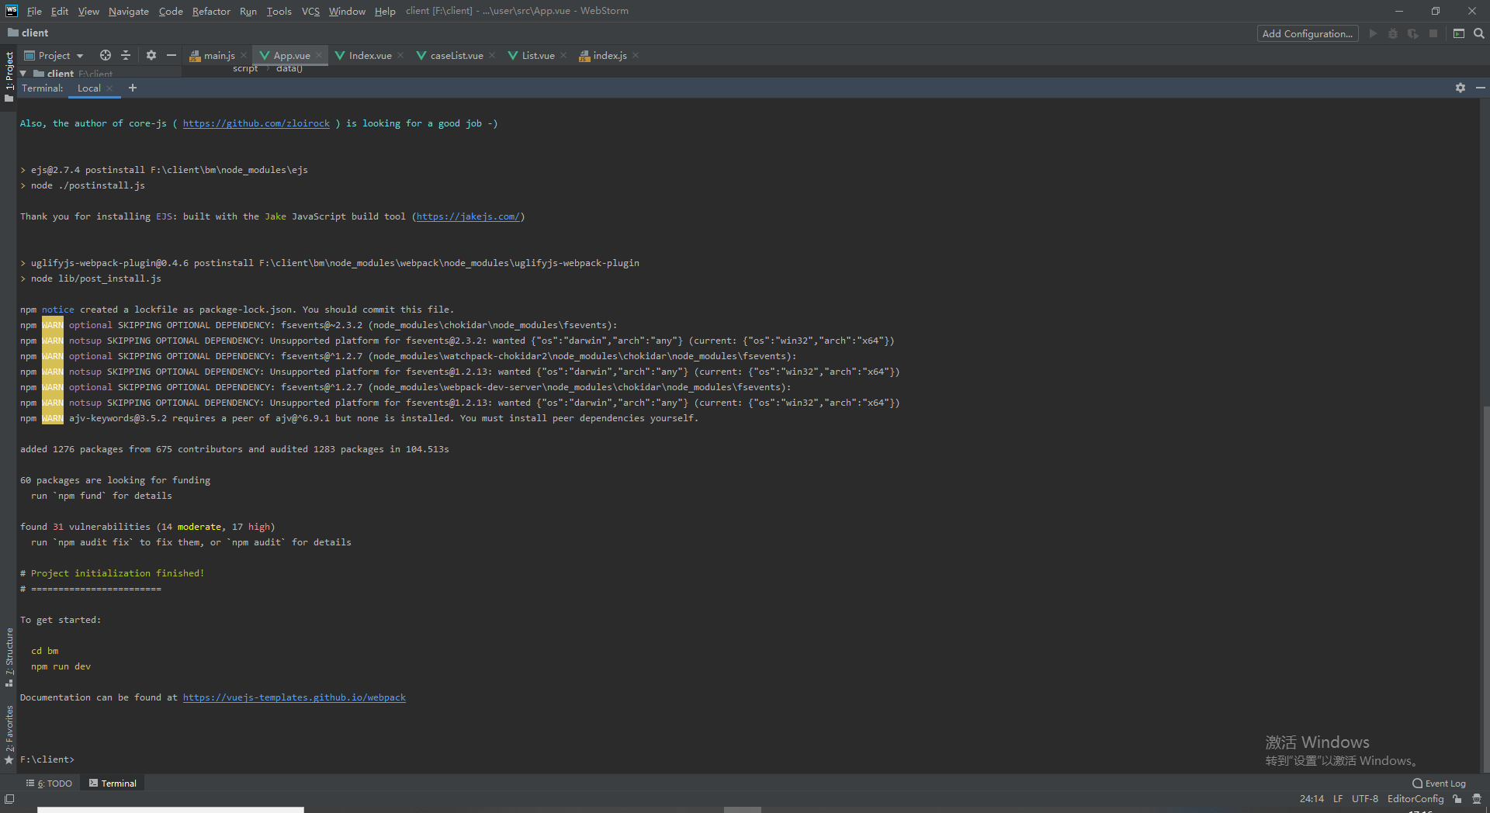Click the Stop square icon
Image resolution: width=1490 pixels, height=813 pixels.
pos(1433,33)
